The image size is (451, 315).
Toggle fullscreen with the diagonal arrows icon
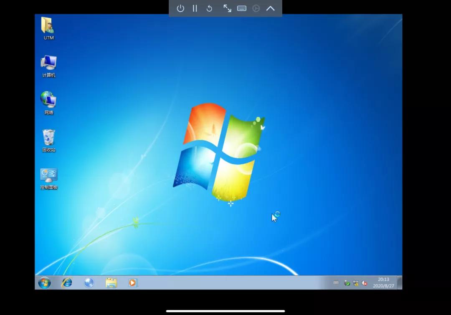tap(227, 8)
